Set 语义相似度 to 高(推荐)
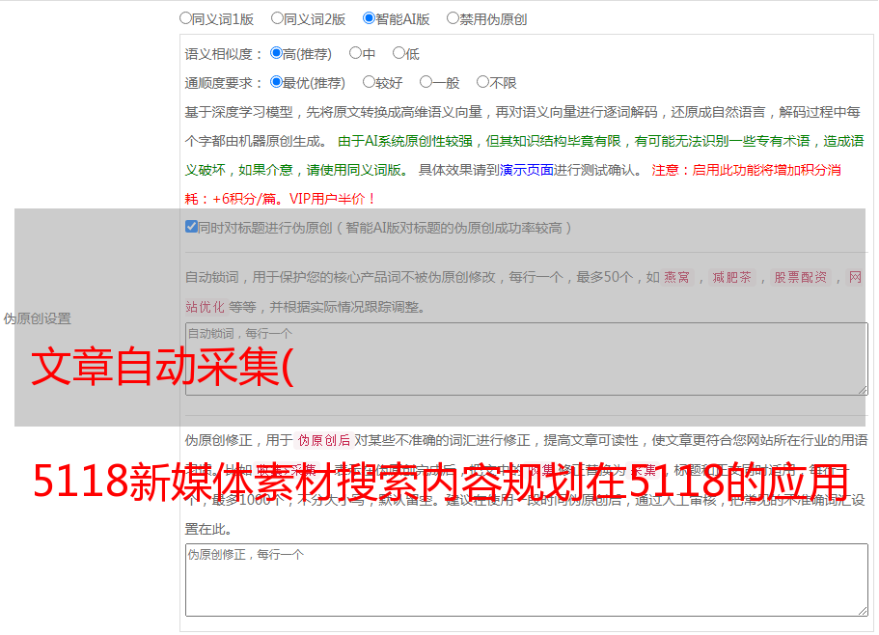This screenshot has width=879, height=635. (x=276, y=53)
